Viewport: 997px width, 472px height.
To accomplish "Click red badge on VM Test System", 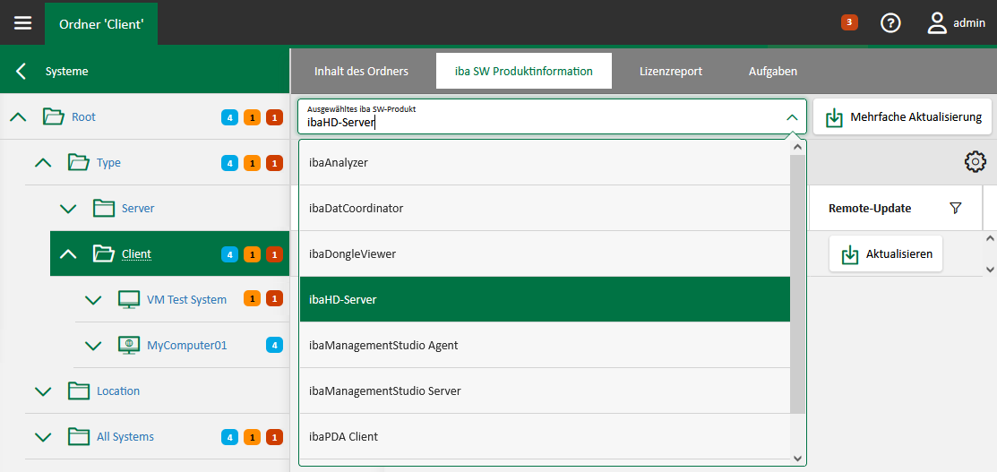I will [x=274, y=299].
